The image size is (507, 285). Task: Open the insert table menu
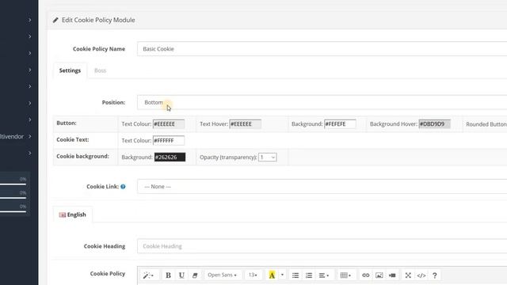point(345,275)
